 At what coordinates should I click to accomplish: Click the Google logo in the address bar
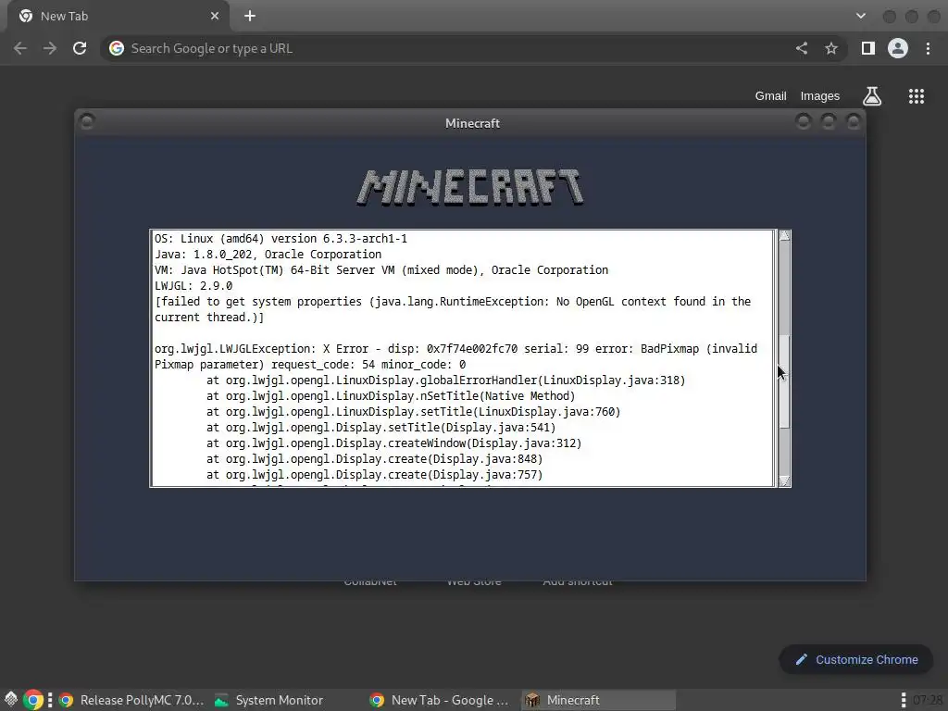[117, 48]
